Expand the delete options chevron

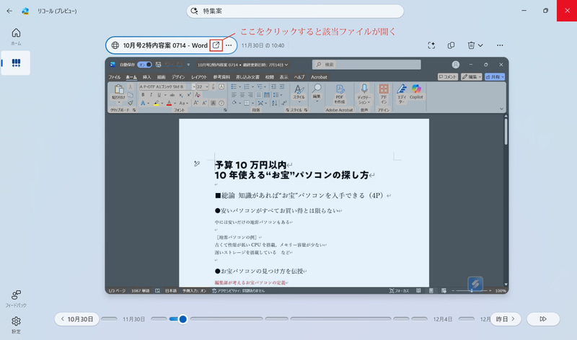[480, 45]
